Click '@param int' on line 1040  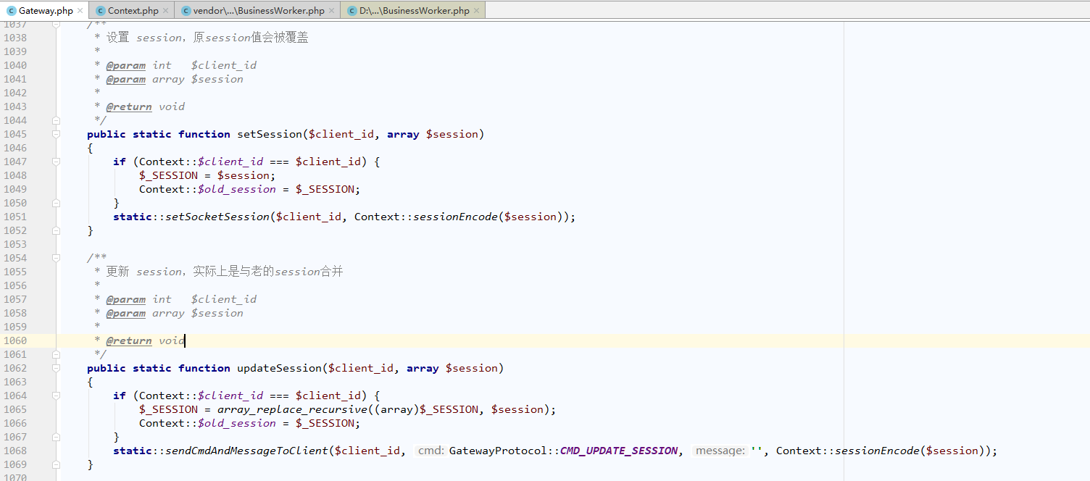click(139, 65)
